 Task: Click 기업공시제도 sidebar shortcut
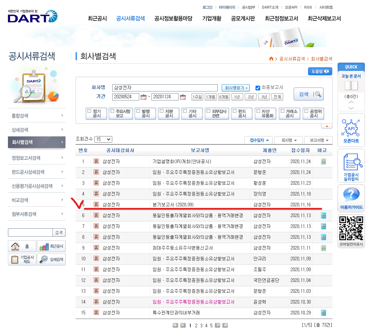click(22, 259)
